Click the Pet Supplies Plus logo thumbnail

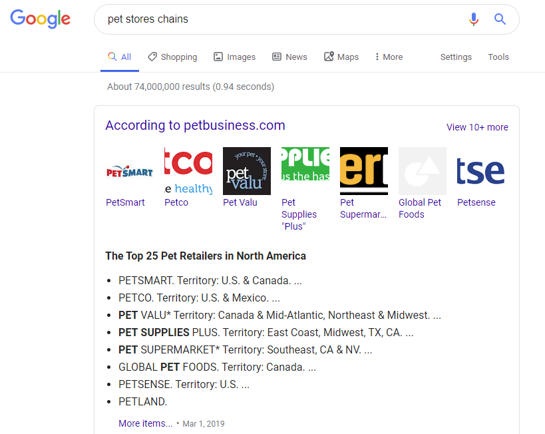[x=305, y=171]
